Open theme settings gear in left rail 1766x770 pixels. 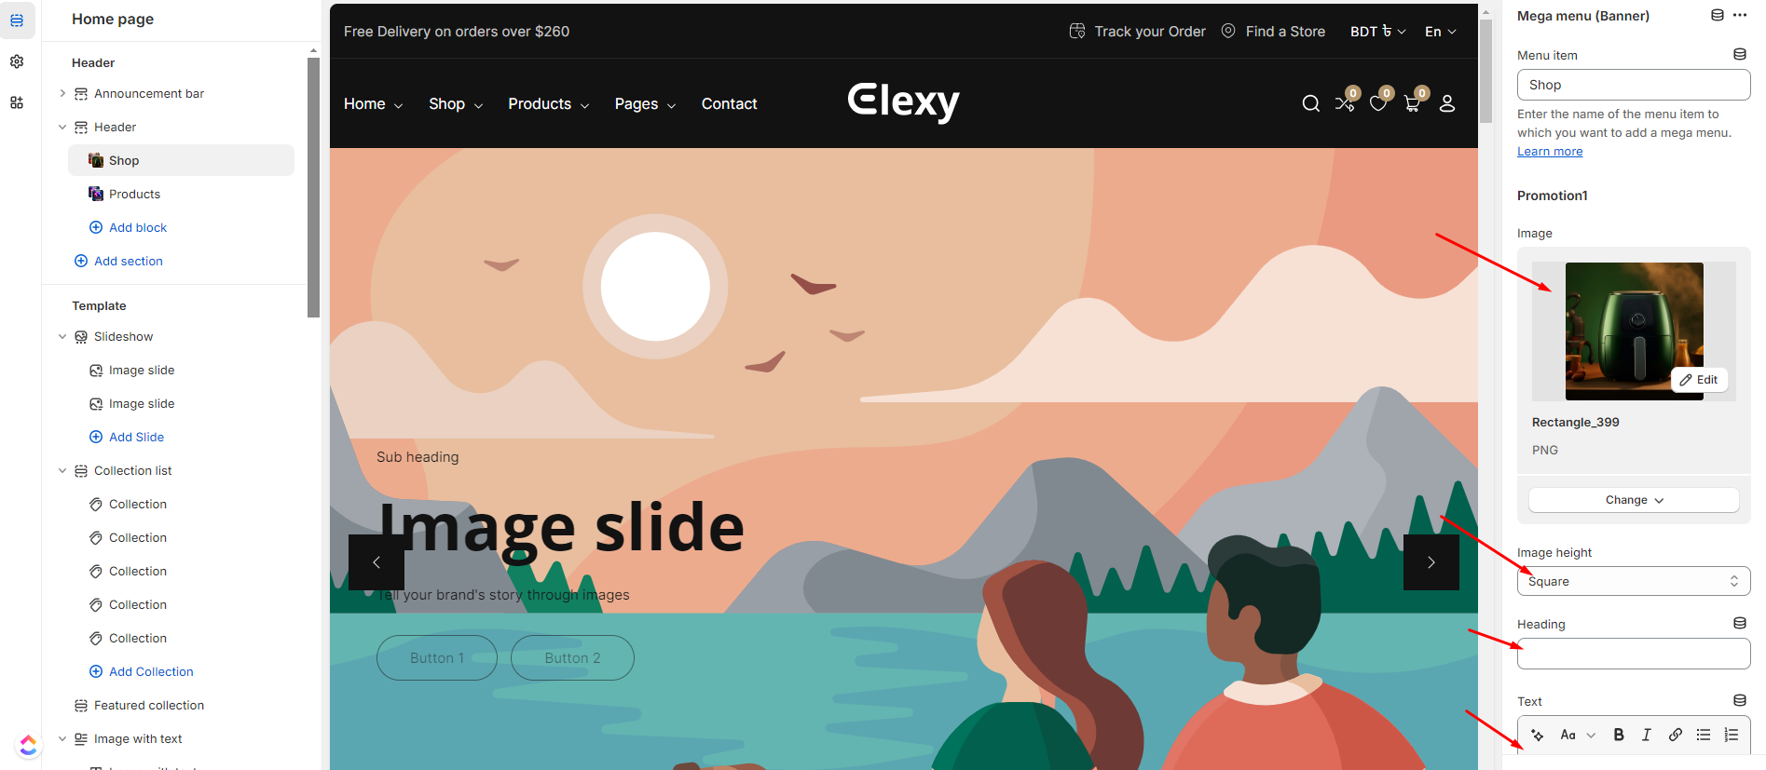[17, 61]
